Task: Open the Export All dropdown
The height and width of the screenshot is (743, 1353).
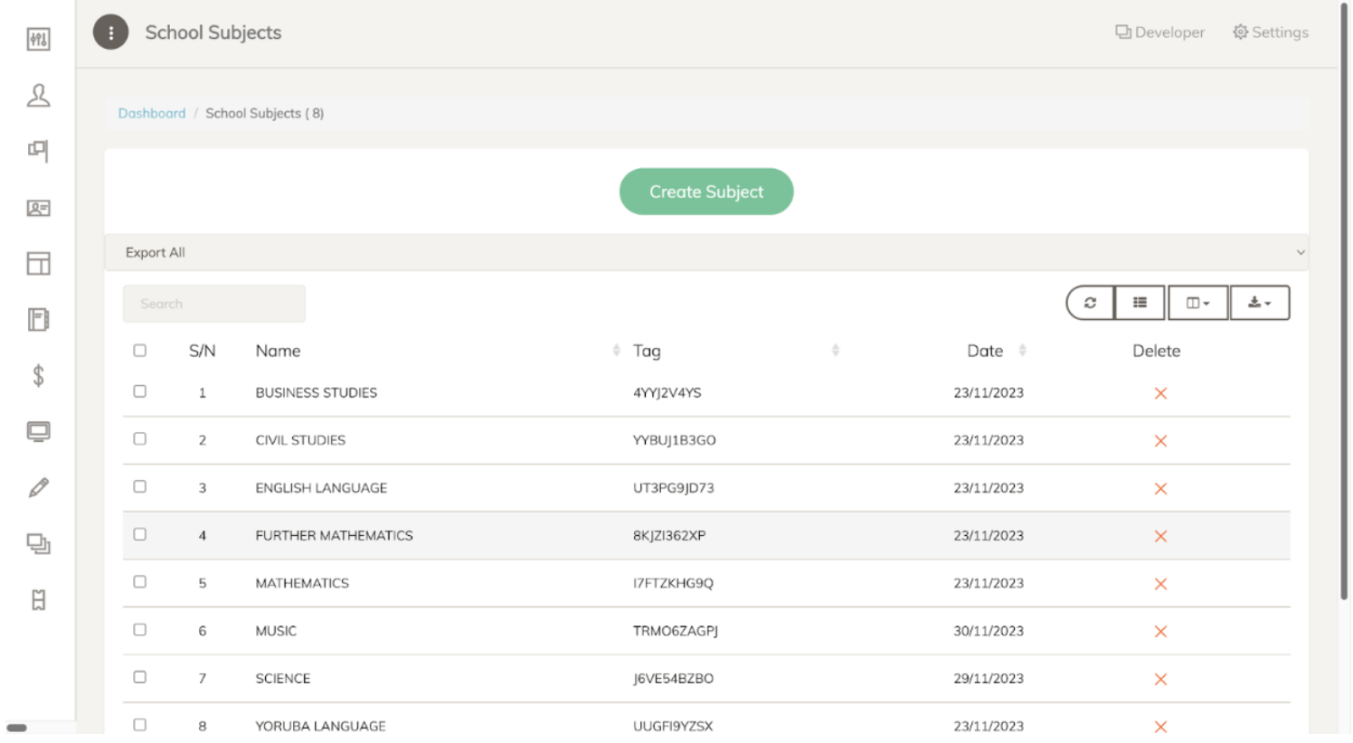Action: pyautogui.click(x=705, y=252)
